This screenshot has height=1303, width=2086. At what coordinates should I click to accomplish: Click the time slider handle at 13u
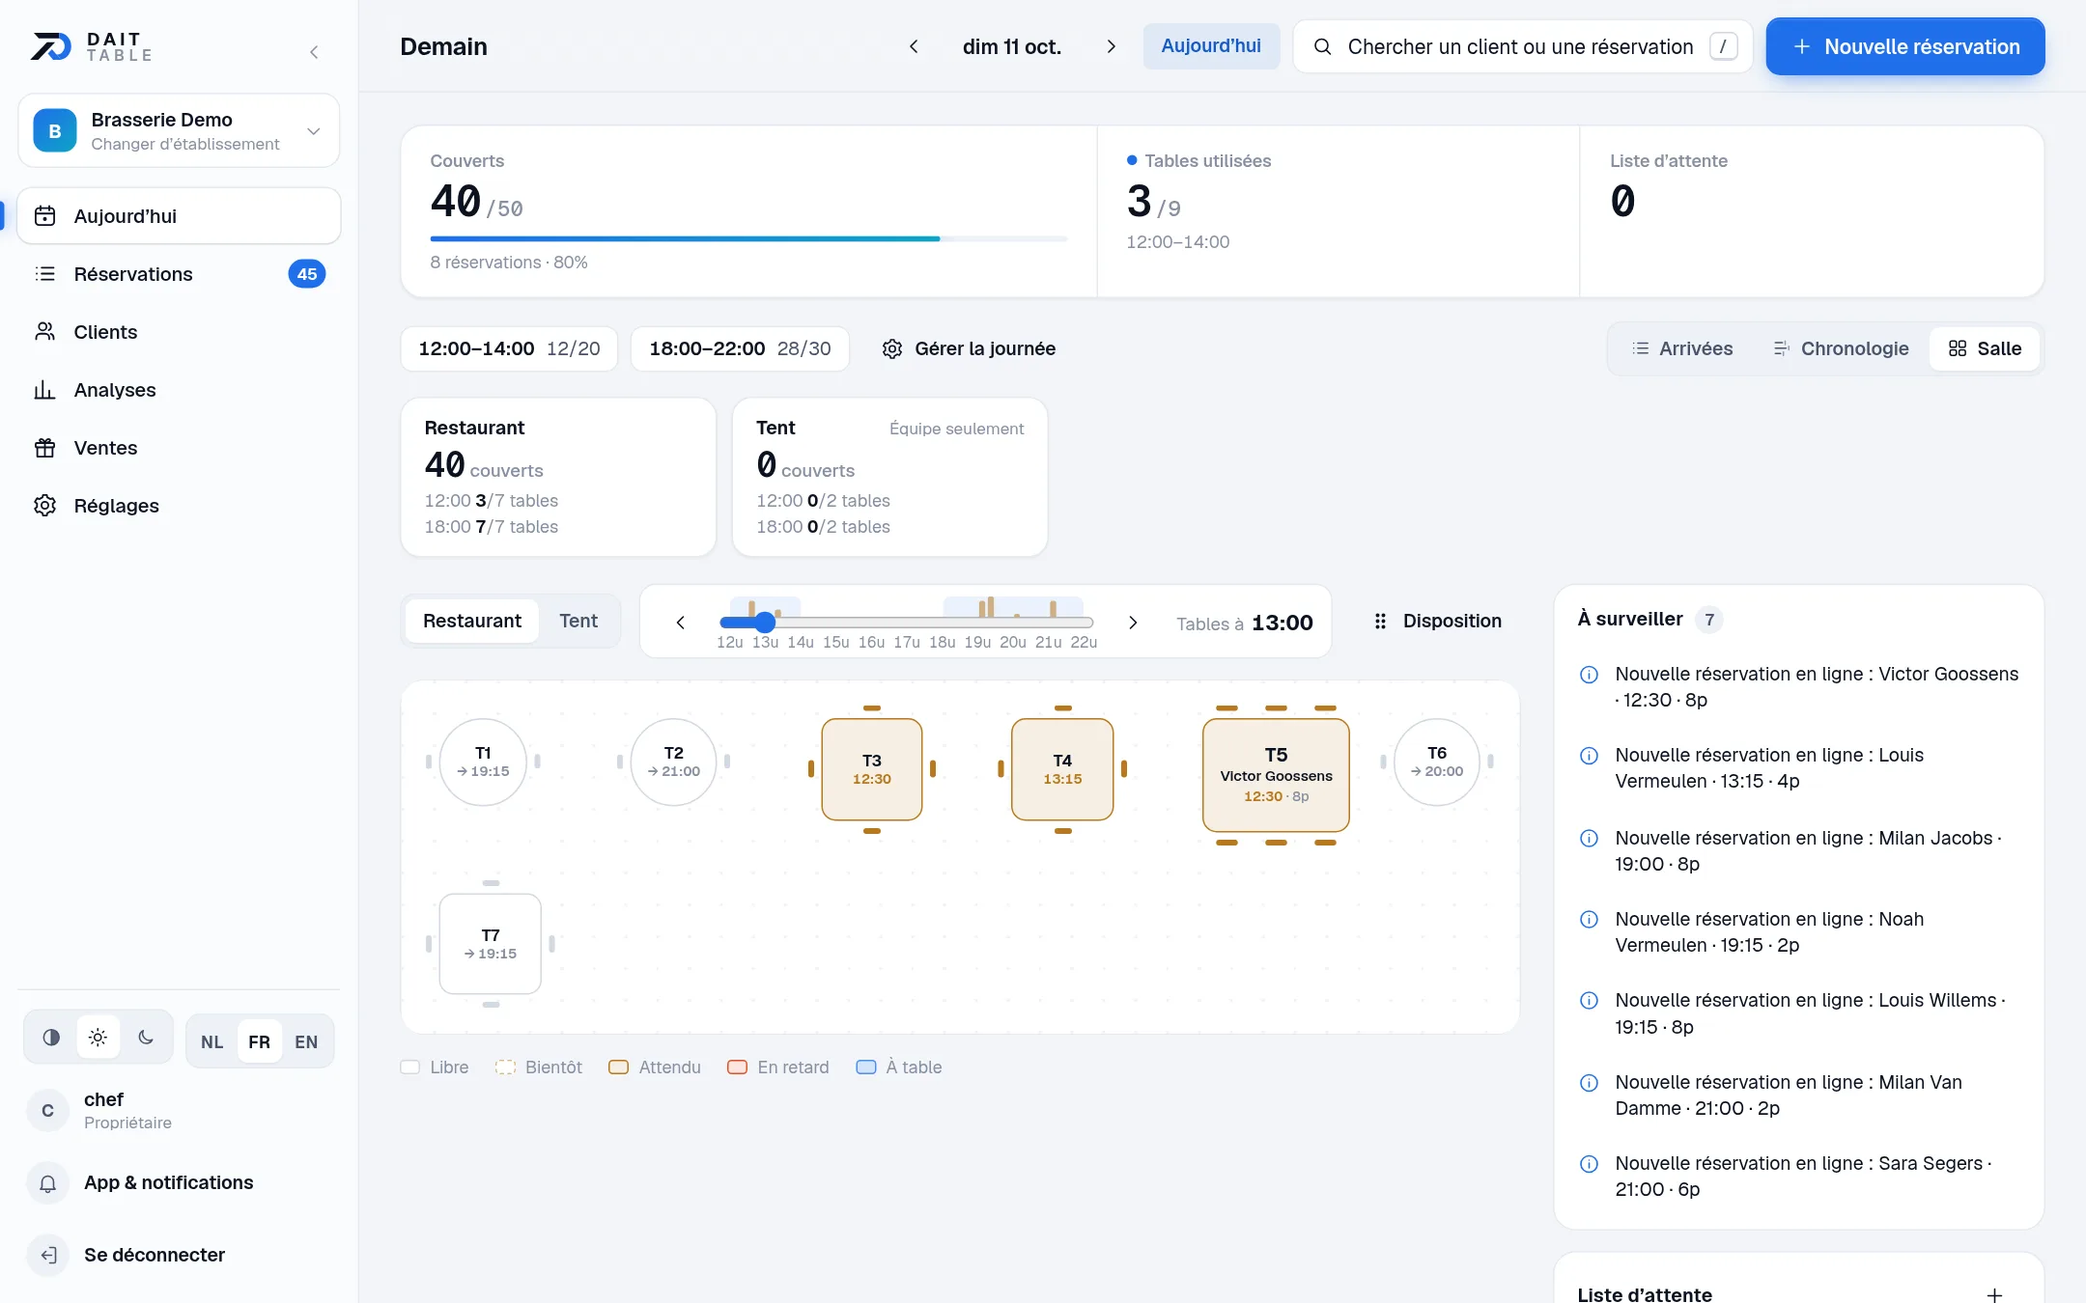coord(765,623)
